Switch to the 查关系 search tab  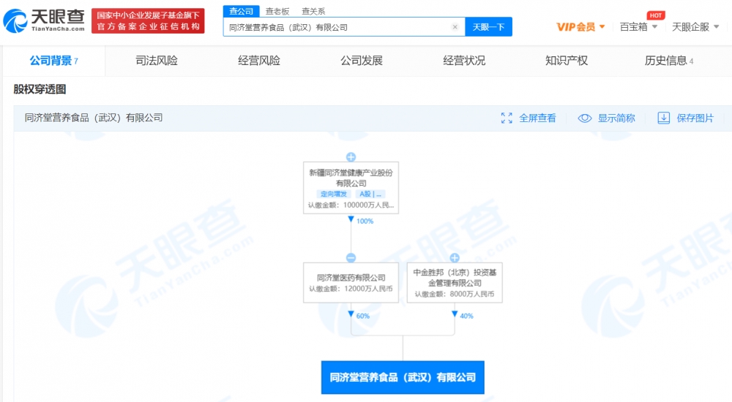(x=313, y=11)
